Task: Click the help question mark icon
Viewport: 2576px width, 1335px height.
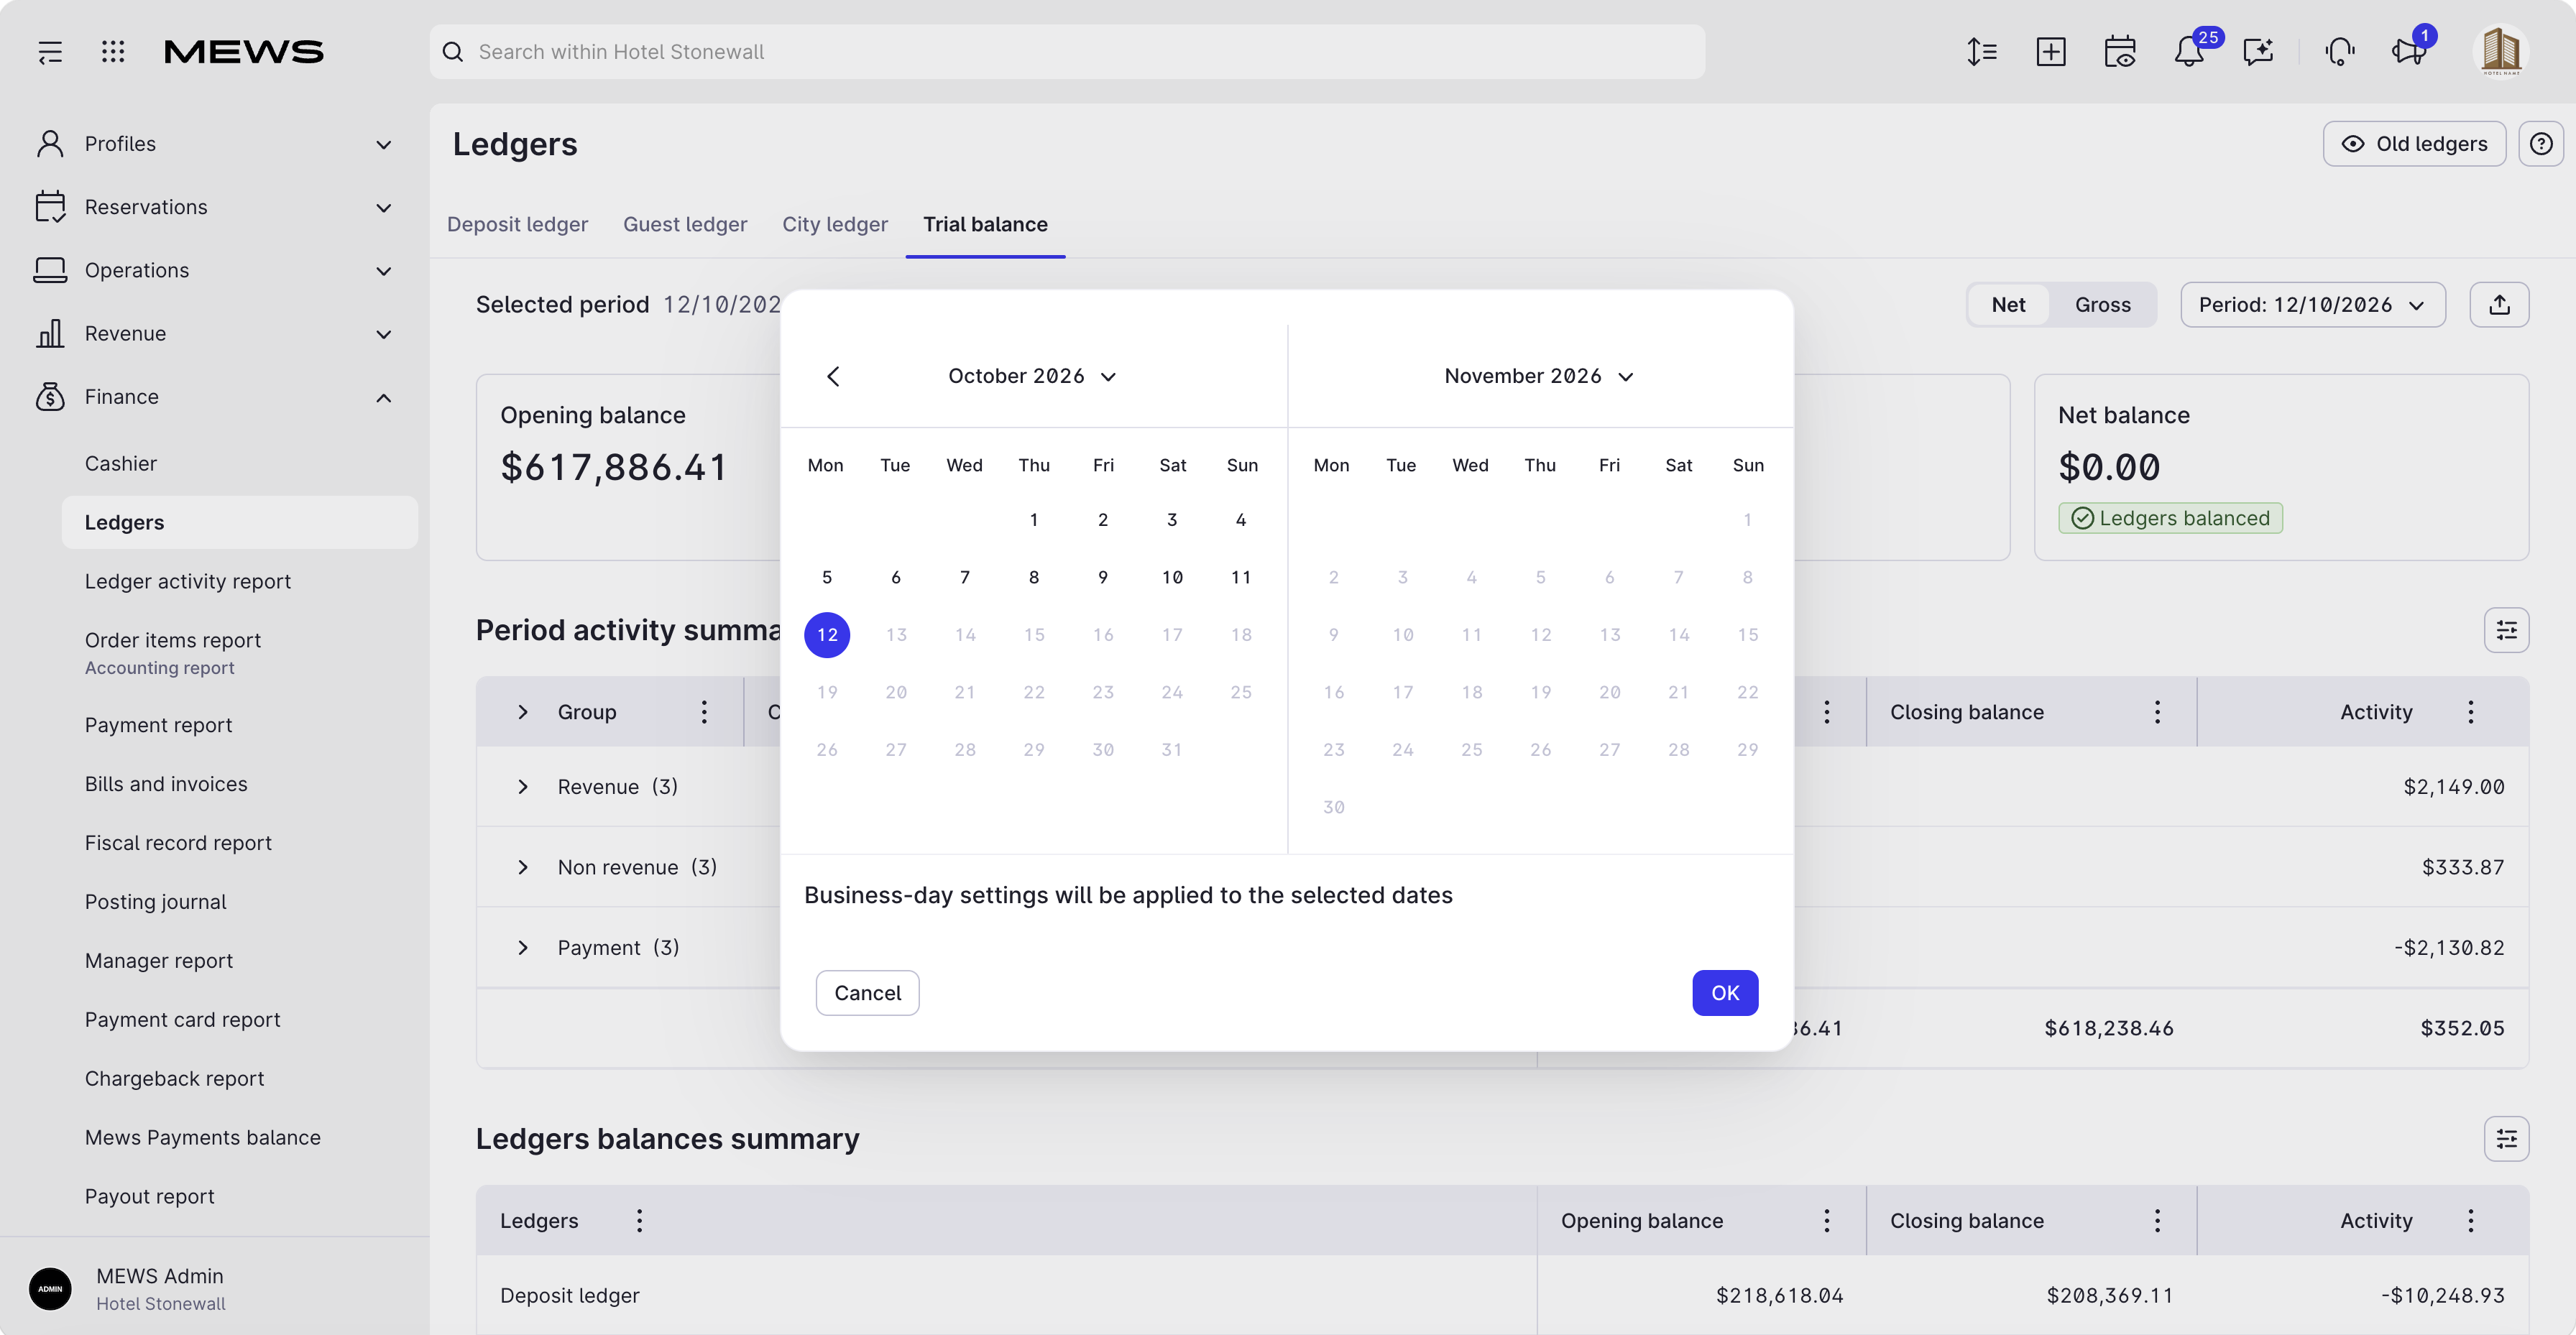Action: [x=2540, y=144]
